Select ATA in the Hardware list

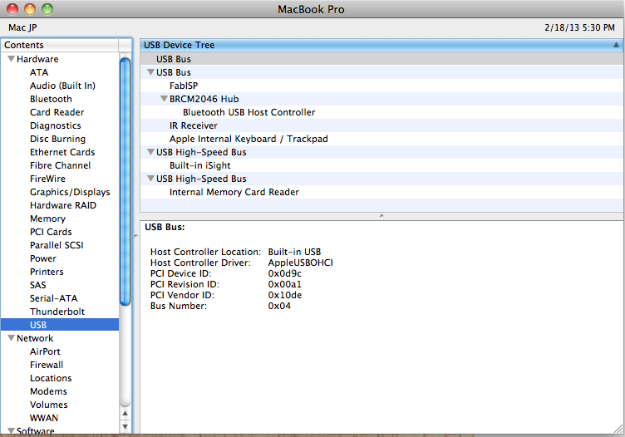tap(39, 72)
